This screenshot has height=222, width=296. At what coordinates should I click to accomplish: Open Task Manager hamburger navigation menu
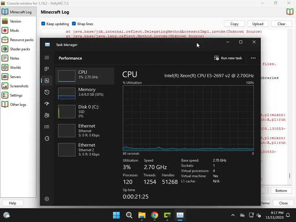47,58
